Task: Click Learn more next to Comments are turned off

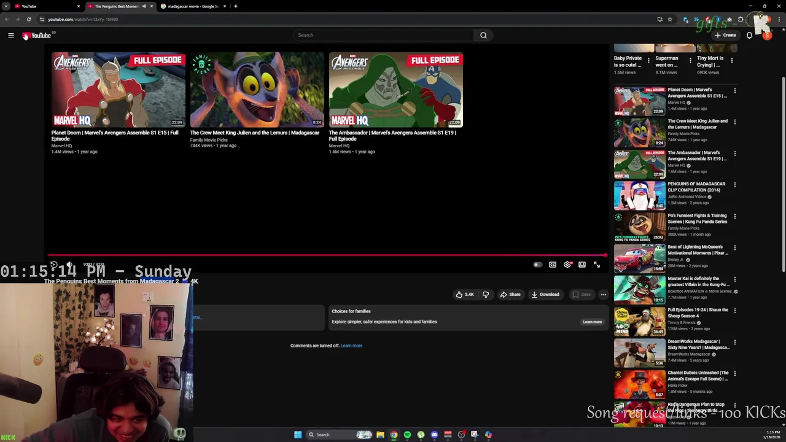Action: point(351,346)
